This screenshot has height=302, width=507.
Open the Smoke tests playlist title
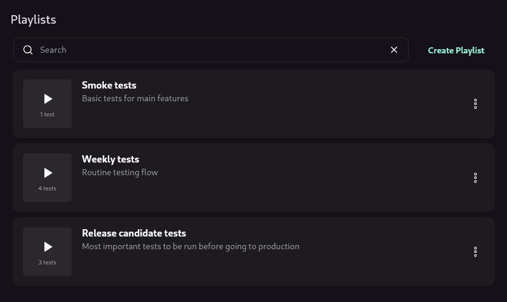coord(109,85)
